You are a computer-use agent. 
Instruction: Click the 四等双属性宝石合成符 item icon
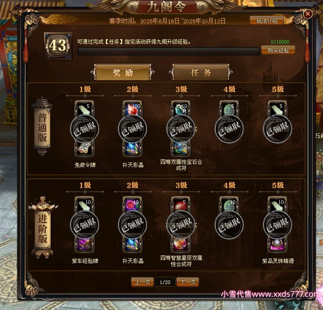coord(181,149)
